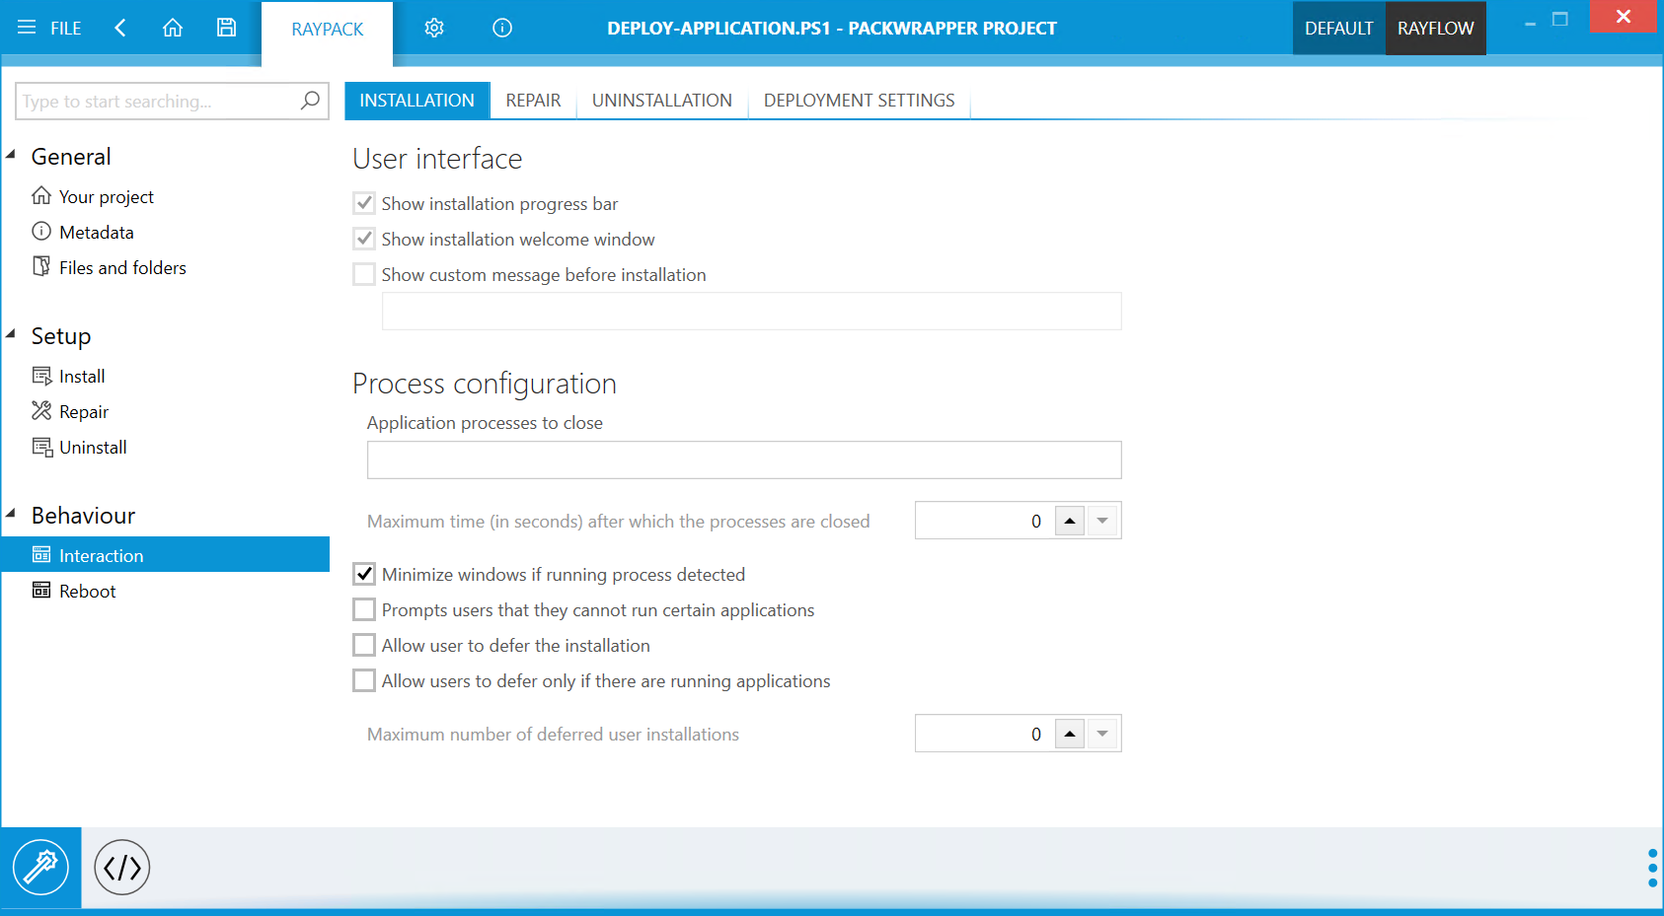
Task: Select Interaction under Behaviour
Action: click(100, 554)
